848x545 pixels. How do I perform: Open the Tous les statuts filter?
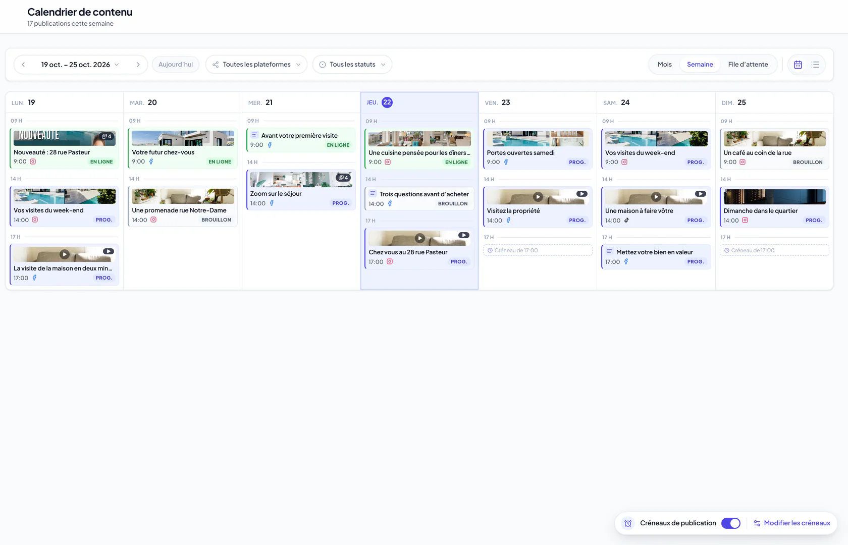(x=352, y=65)
